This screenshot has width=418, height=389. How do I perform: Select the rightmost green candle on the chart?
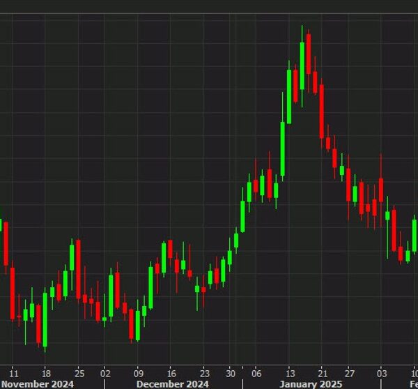(x=415, y=235)
